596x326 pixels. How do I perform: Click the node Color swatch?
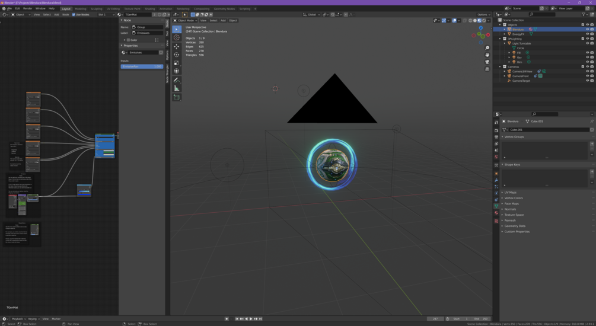[129, 40]
